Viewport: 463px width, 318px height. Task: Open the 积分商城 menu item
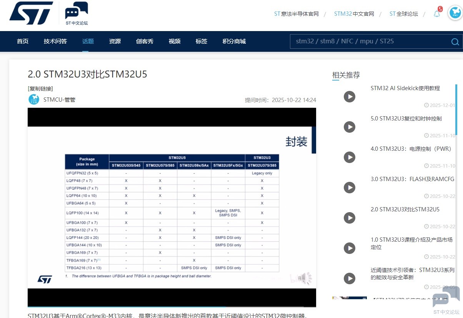[x=234, y=41]
